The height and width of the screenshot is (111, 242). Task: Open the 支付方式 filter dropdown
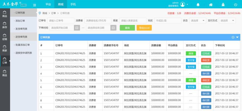pos(227,21)
